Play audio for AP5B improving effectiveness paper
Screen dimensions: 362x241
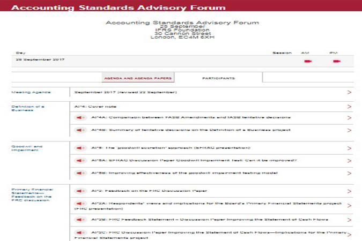(80, 173)
